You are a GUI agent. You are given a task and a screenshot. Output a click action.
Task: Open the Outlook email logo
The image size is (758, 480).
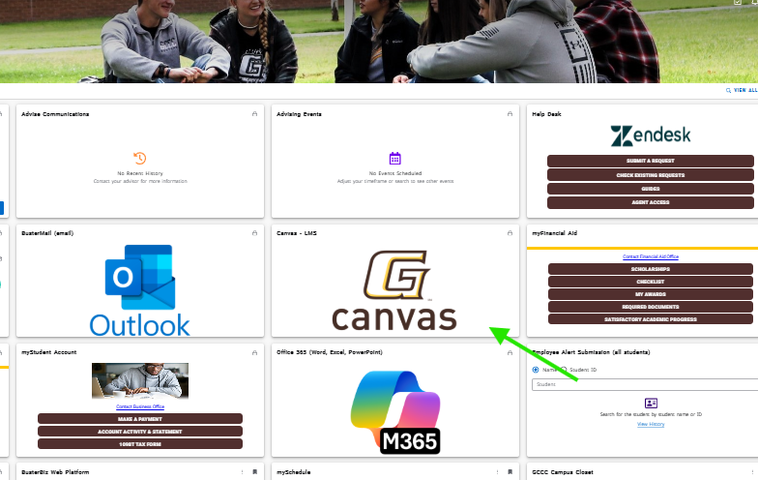139,290
